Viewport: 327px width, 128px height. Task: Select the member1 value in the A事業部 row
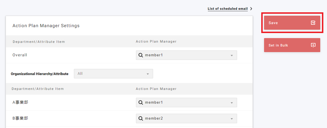tap(154, 103)
